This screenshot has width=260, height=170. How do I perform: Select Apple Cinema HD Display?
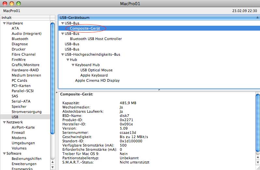click(x=97, y=80)
